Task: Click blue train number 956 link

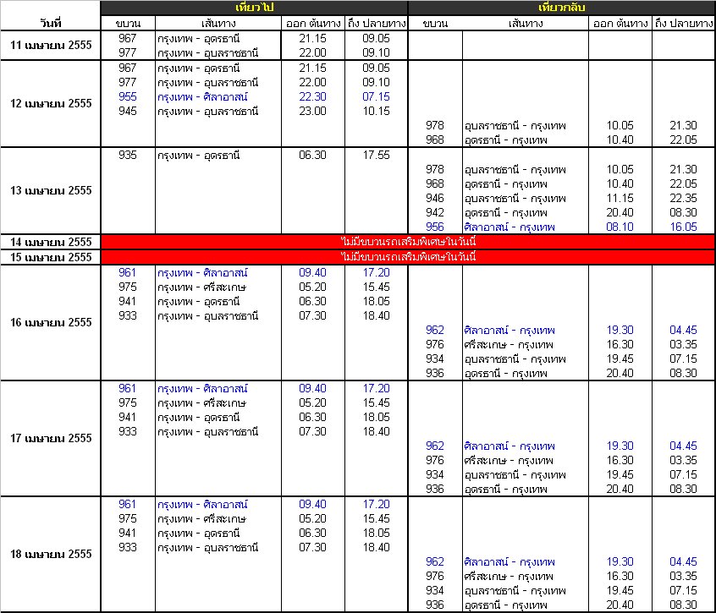Action: [435, 227]
